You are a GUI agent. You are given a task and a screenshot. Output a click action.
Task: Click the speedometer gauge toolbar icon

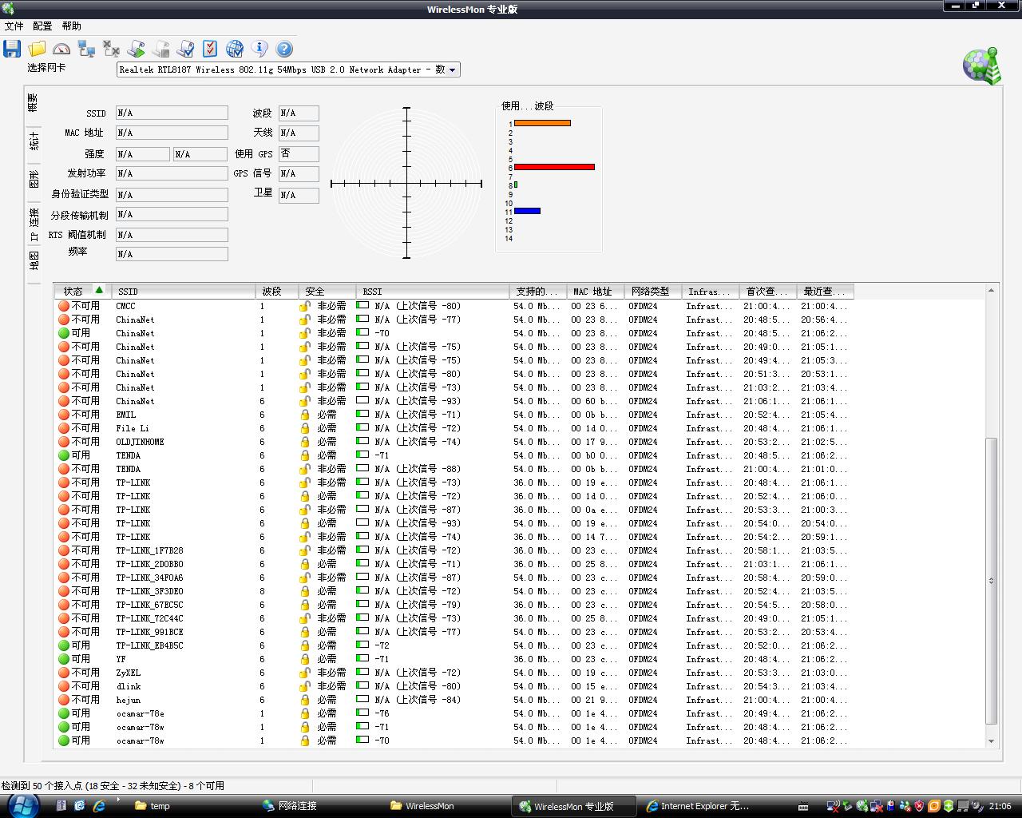61,49
